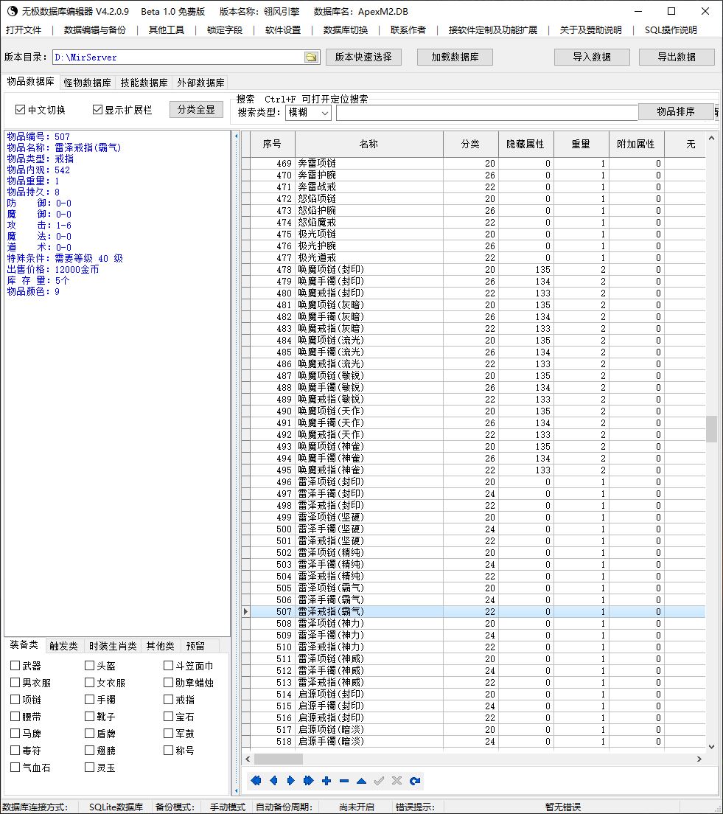Tick the 称号 checkbox
The image size is (723, 814).
(168, 751)
